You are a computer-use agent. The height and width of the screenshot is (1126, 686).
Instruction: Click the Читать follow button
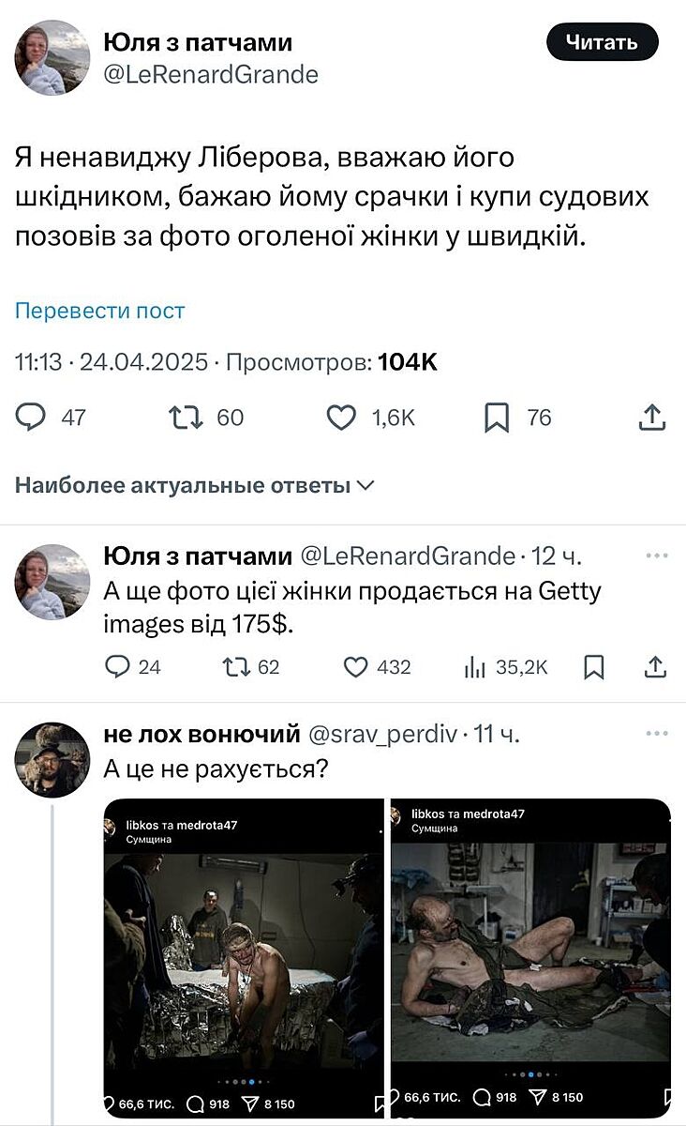click(x=603, y=42)
